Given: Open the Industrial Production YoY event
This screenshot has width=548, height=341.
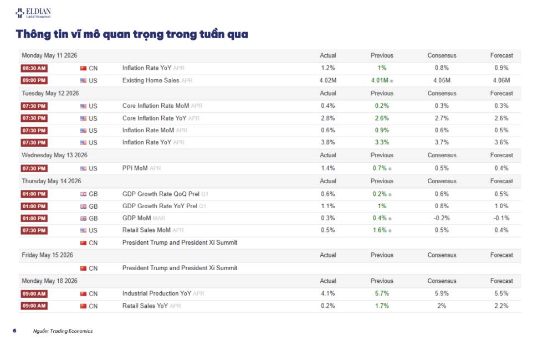Looking at the screenshot, I should 157,293.
